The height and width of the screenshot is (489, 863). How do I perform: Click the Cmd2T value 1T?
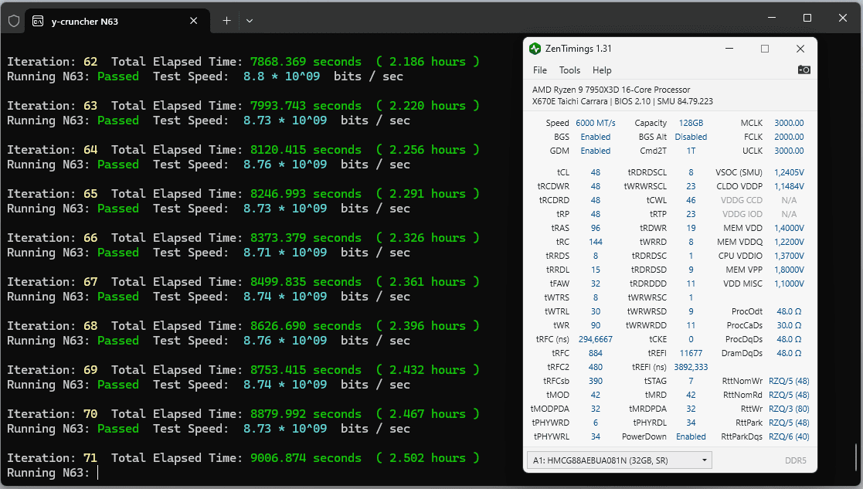click(x=691, y=150)
